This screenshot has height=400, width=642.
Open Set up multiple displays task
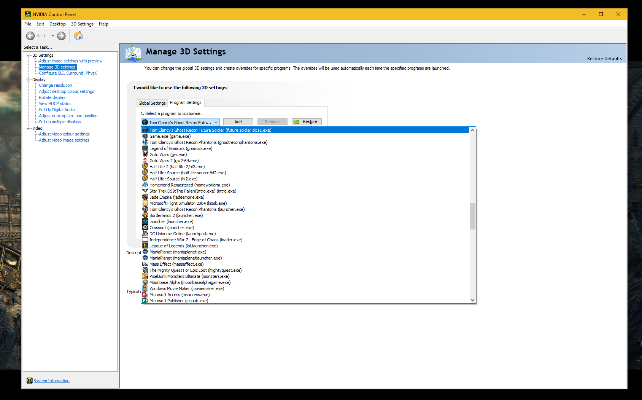click(60, 122)
